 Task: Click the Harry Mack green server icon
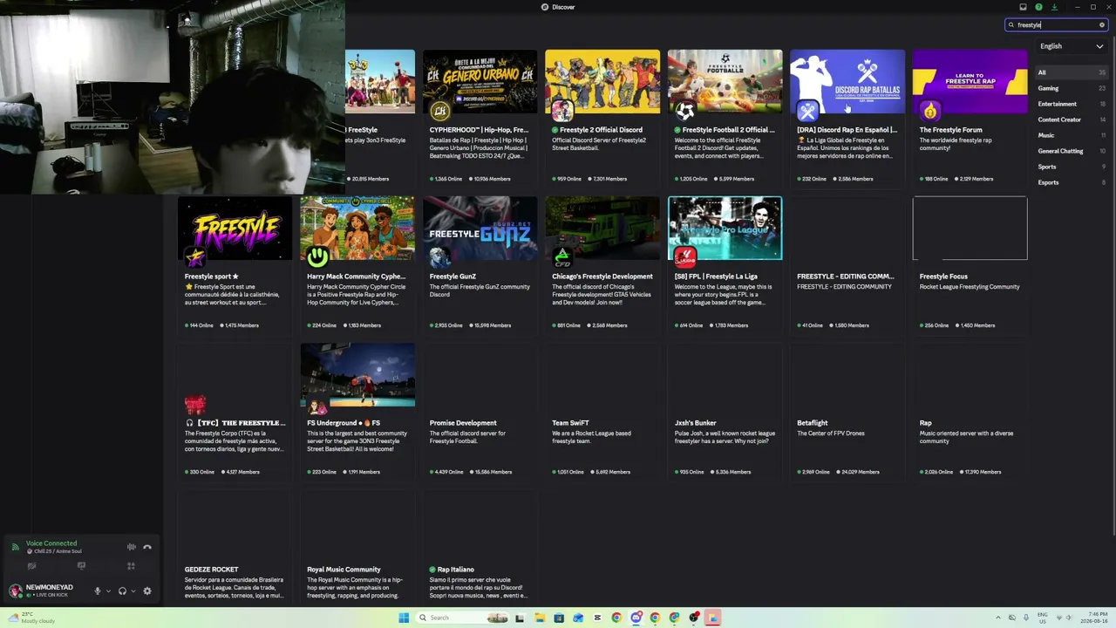(x=317, y=257)
